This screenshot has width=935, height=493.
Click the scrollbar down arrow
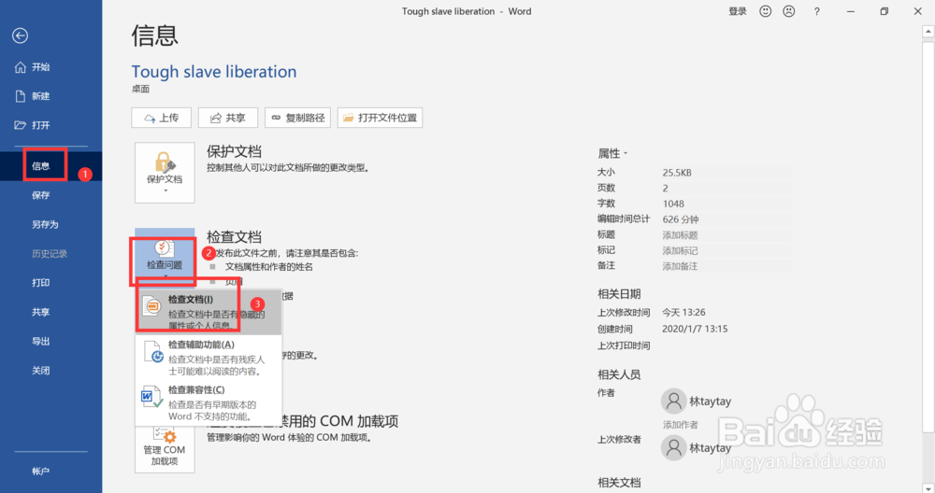(928, 487)
